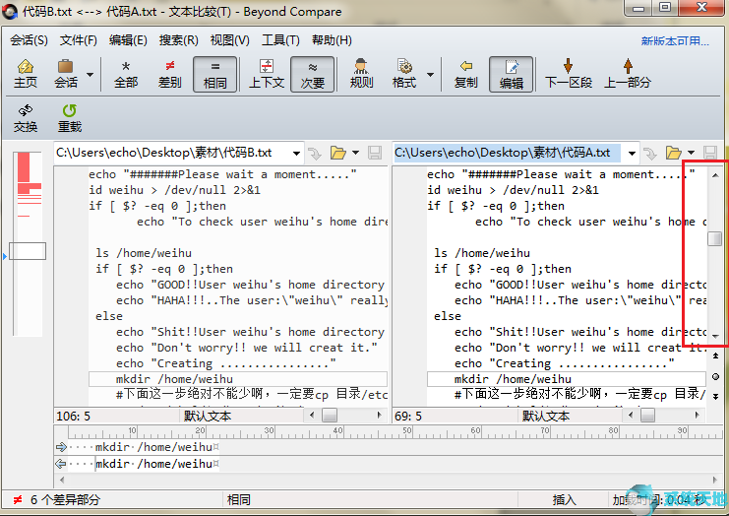
Task: Click next difference arrow below scrollbar
Action: click(x=715, y=397)
